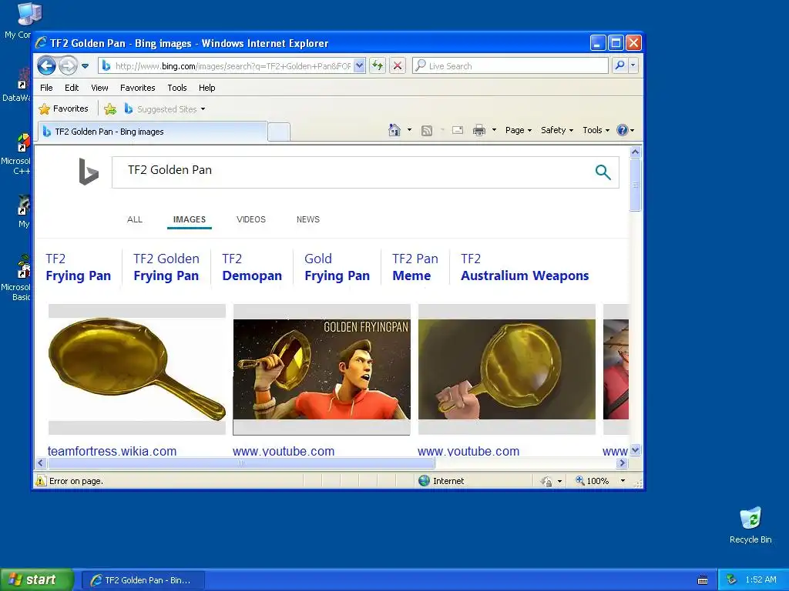The width and height of the screenshot is (789, 591).
Task: Click the TF2 Frying Pan suggestion
Action: coord(78,267)
